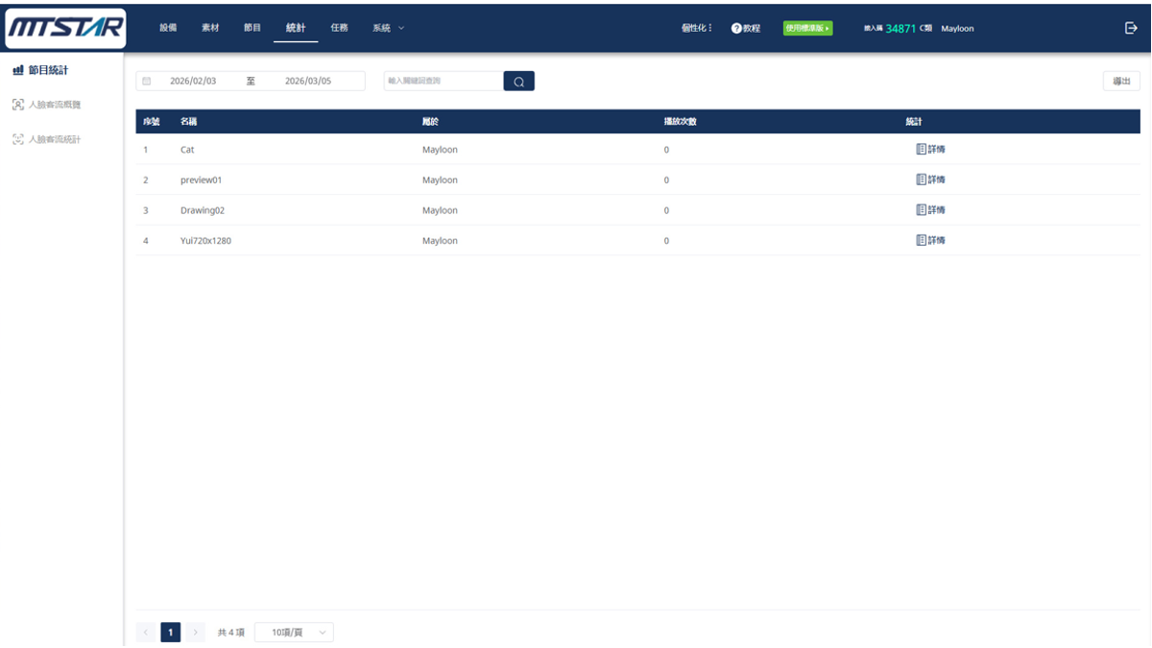
Task: Click the green 使用標準版 button
Action: pyautogui.click(x=807, y=29)
